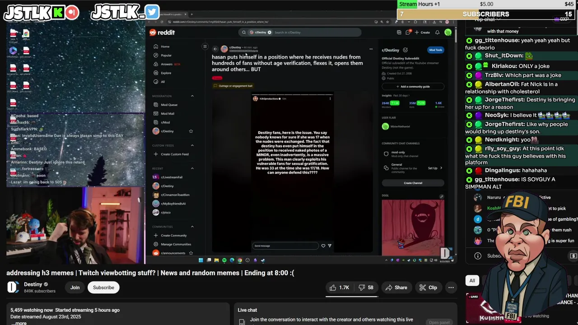Click the pencil edit icon on DGGL widget
The width and height of the screenshot is (578, 325).
point(442,196)
